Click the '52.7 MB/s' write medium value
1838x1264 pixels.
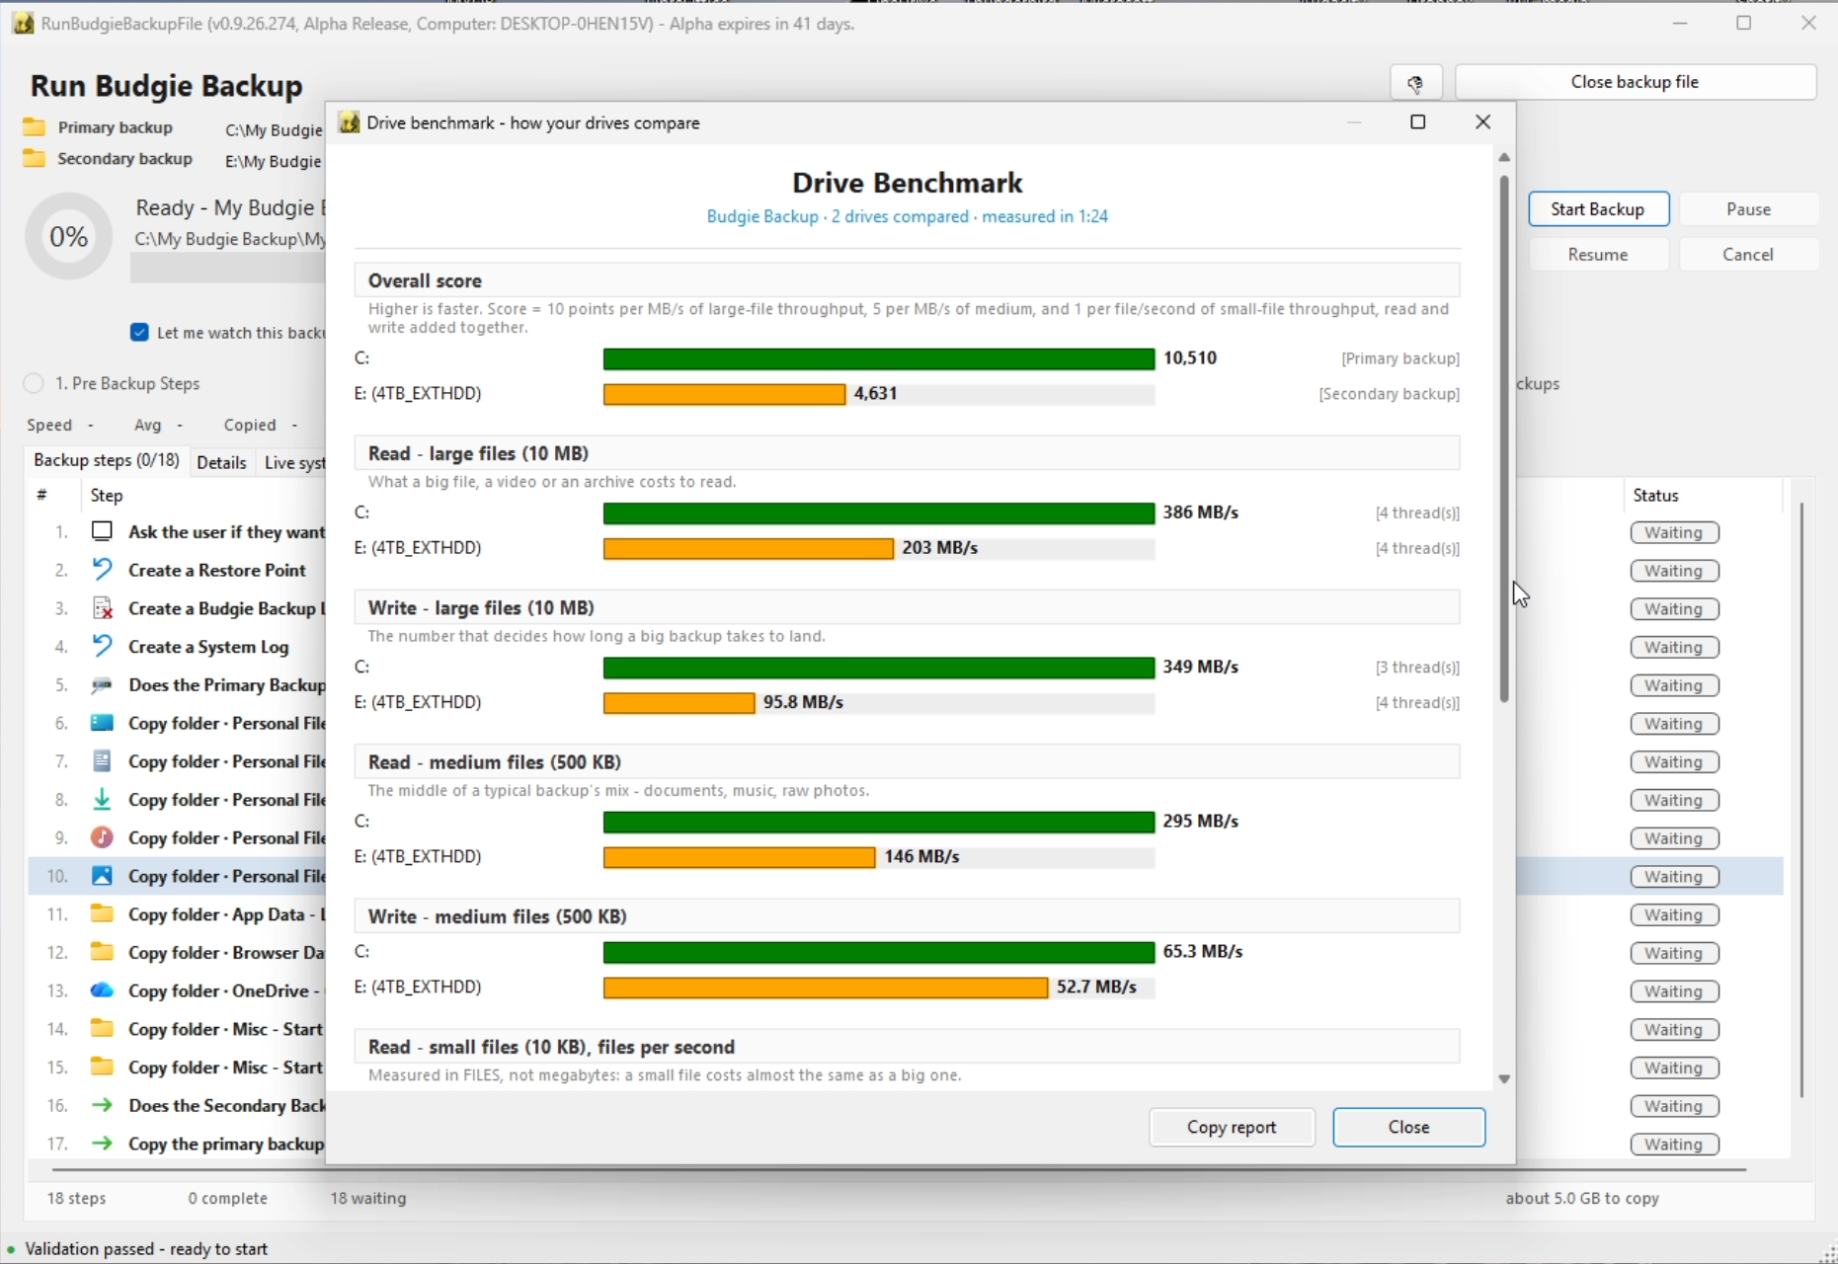click(1096, 987)
